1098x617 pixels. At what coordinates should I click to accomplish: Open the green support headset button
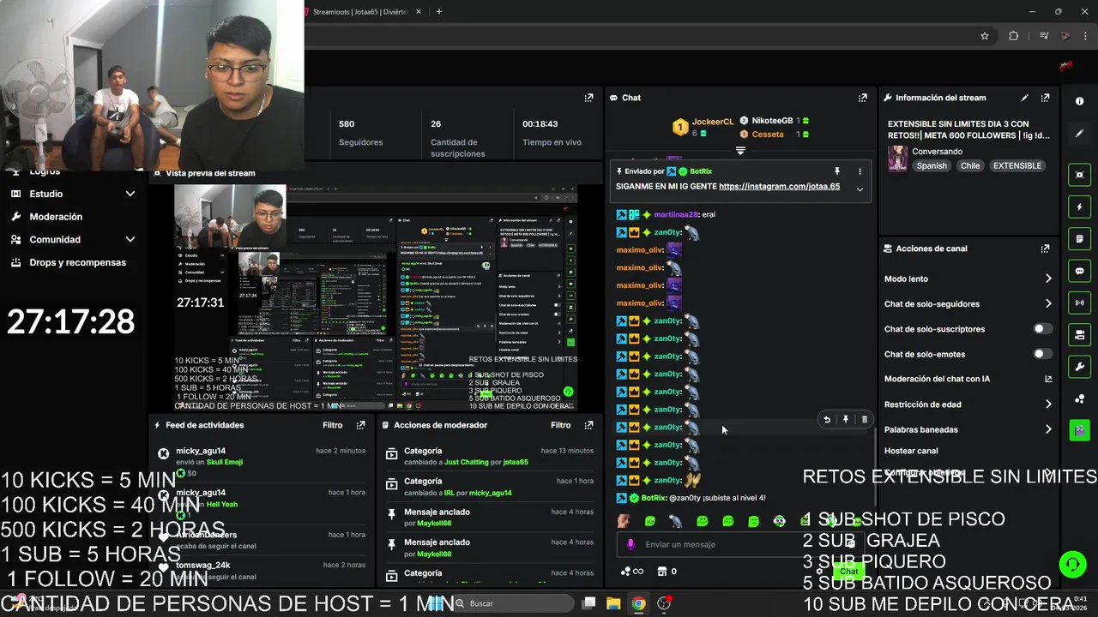[x=1072, y=564]
